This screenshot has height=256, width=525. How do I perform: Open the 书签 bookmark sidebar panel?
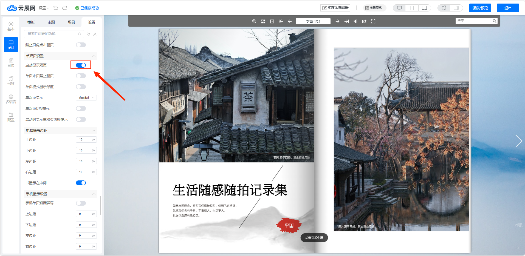click(11, 81)
